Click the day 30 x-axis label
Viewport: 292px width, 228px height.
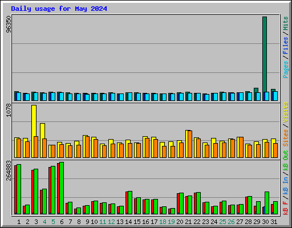coord(265,222)
